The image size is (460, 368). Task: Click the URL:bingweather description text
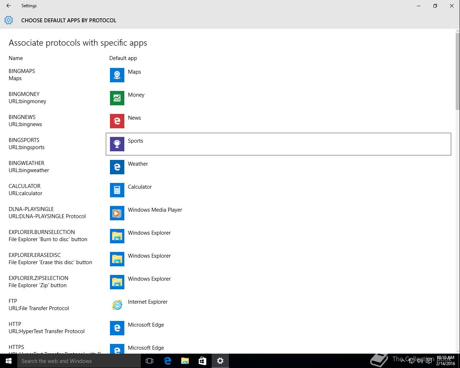point(29,170)
